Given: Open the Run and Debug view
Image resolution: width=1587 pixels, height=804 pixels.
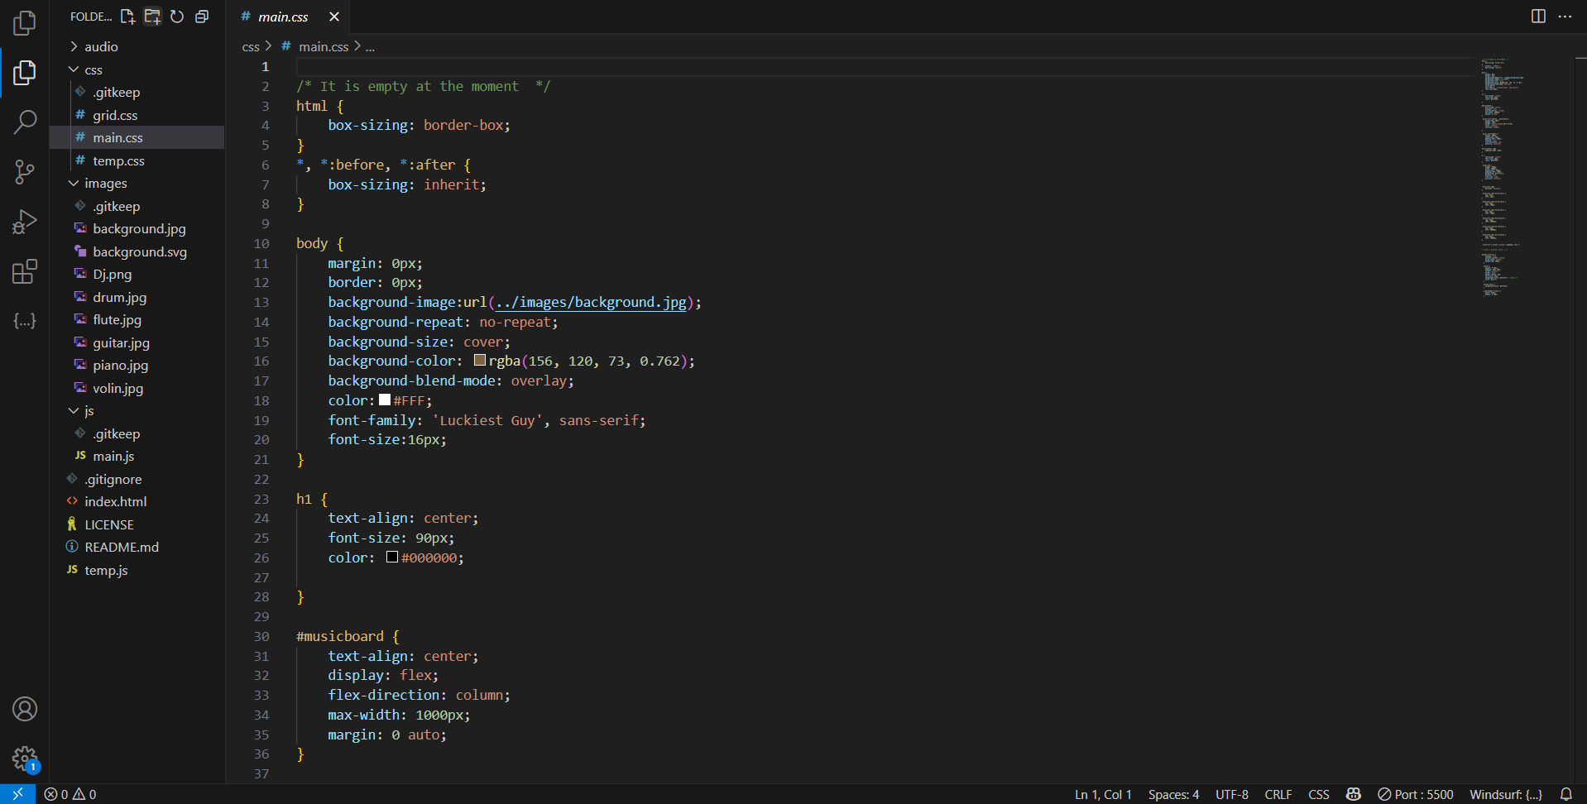Looking at the screenshot, I should pyautogui.click(x=25, y=222).
